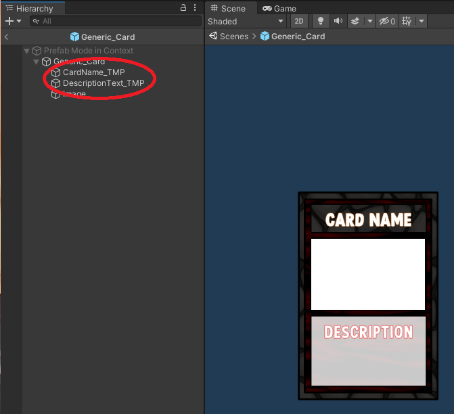Image resolution: width=454 pixels, height=414 pixels.
Task: Collapse the Prefab Mode in Context row
Action: click(x=26, y=51)
